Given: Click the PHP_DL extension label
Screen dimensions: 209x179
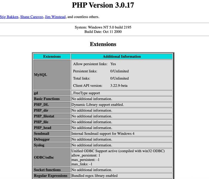Looking at the screenshot, I should pyautogui.click(x=41, y=105).
